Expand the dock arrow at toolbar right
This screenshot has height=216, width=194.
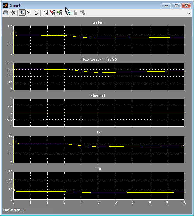(189, 13)
